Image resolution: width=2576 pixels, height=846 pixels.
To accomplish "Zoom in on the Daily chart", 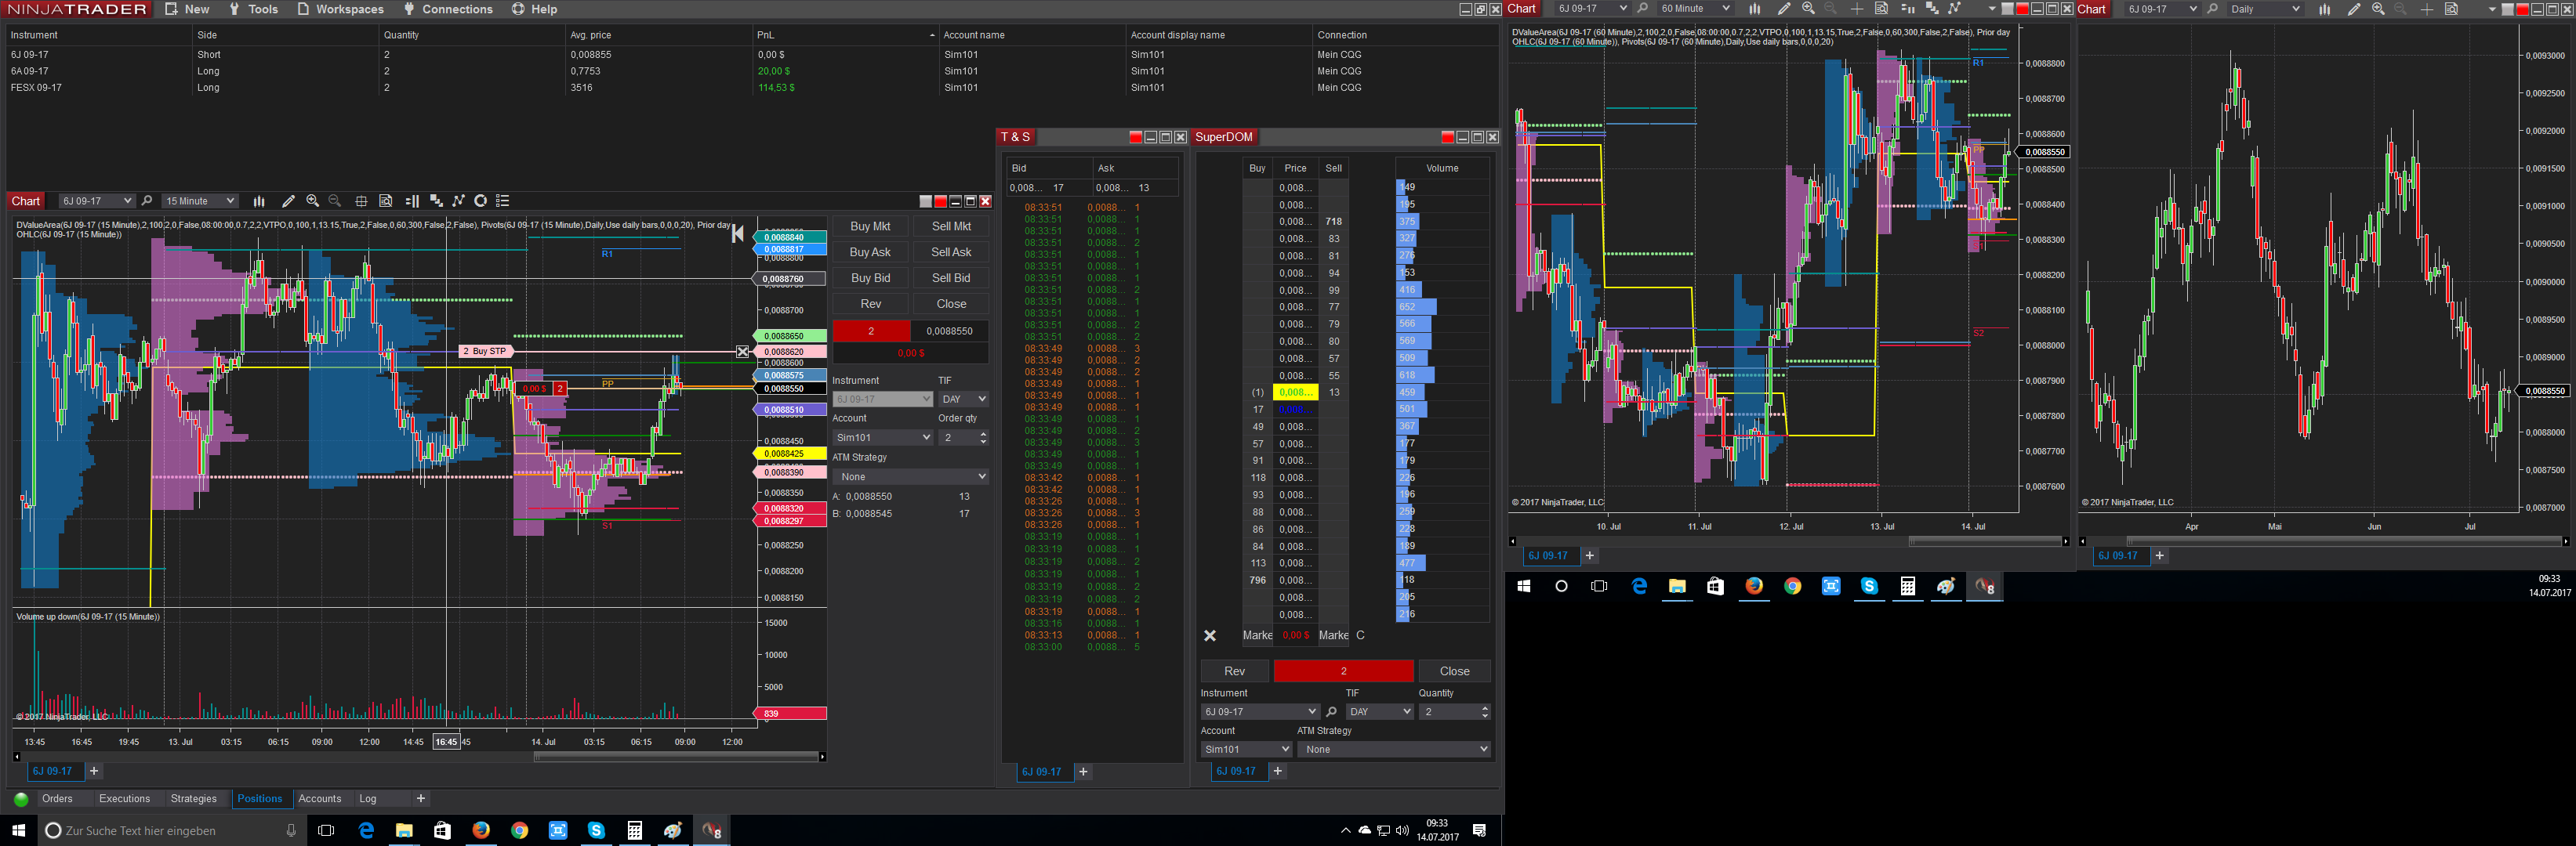I will click(x=2378, y=9).
